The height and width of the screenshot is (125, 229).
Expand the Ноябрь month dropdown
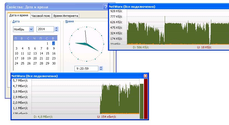tap(31, 29)
